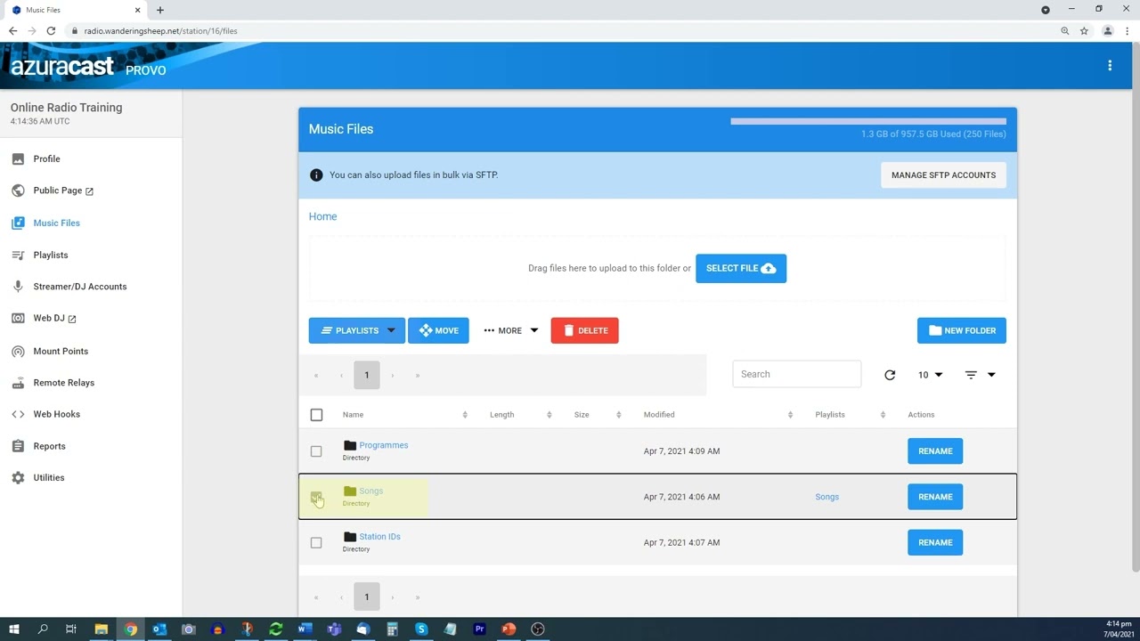Open Word from taskbar
This screenshot has width=1140, height=641.
point(305,629)
